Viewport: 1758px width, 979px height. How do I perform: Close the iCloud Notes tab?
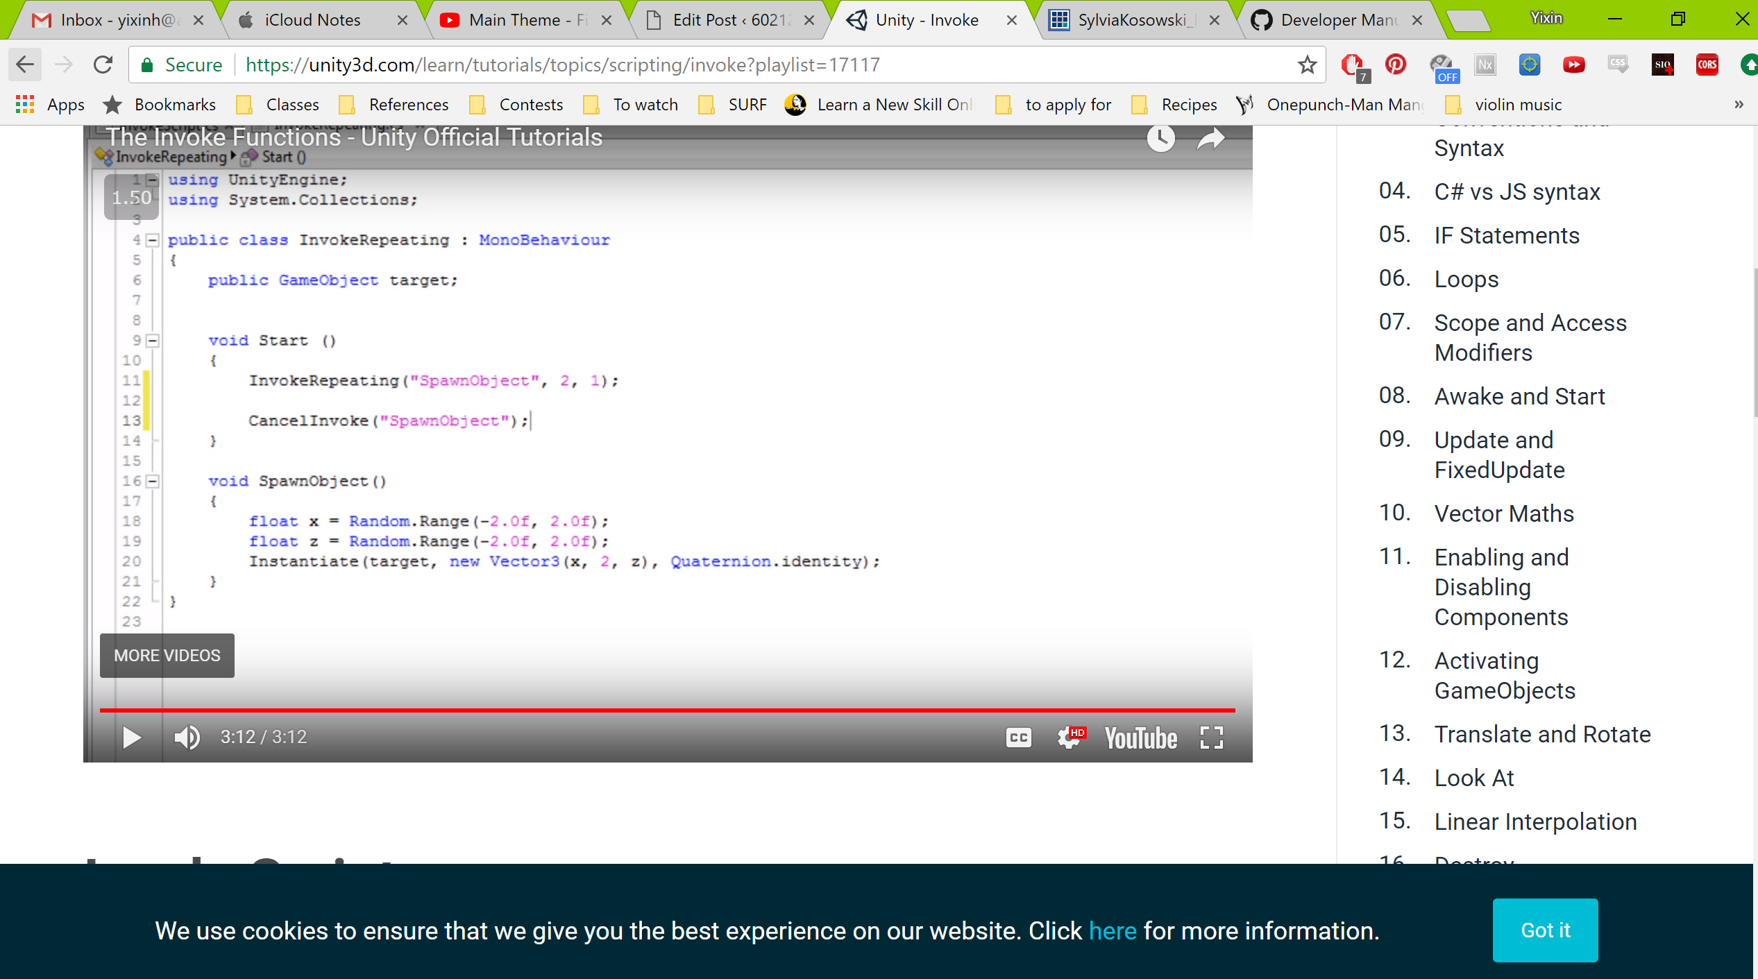point(402,21)
